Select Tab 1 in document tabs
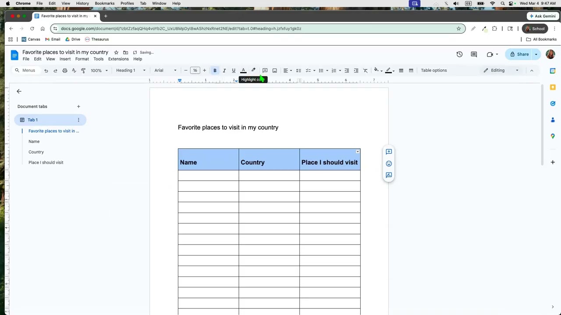The height and width of the screenshot is (315, 561). [x=50, y=120]
